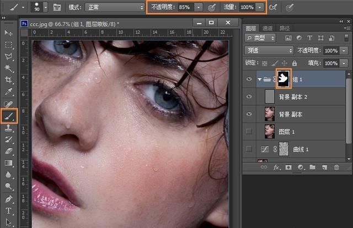Open the 穿透 layer blend mode dropdown
Image resolution: width=353 pixels, height=228 pixels.
pos(269,51)
